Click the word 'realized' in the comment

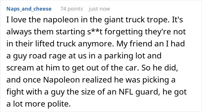97,80
